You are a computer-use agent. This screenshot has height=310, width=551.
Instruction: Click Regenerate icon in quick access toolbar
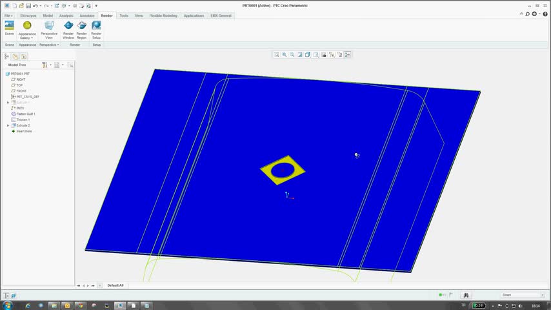[57, 6]
